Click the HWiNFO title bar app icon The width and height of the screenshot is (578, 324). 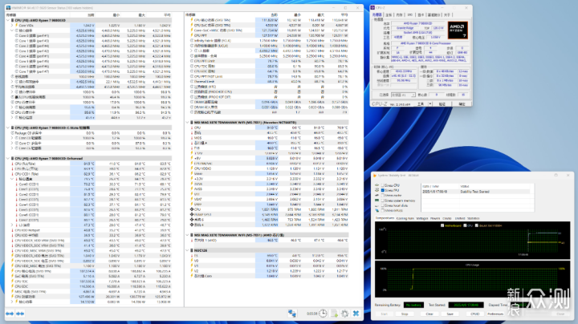click(8, 7)
